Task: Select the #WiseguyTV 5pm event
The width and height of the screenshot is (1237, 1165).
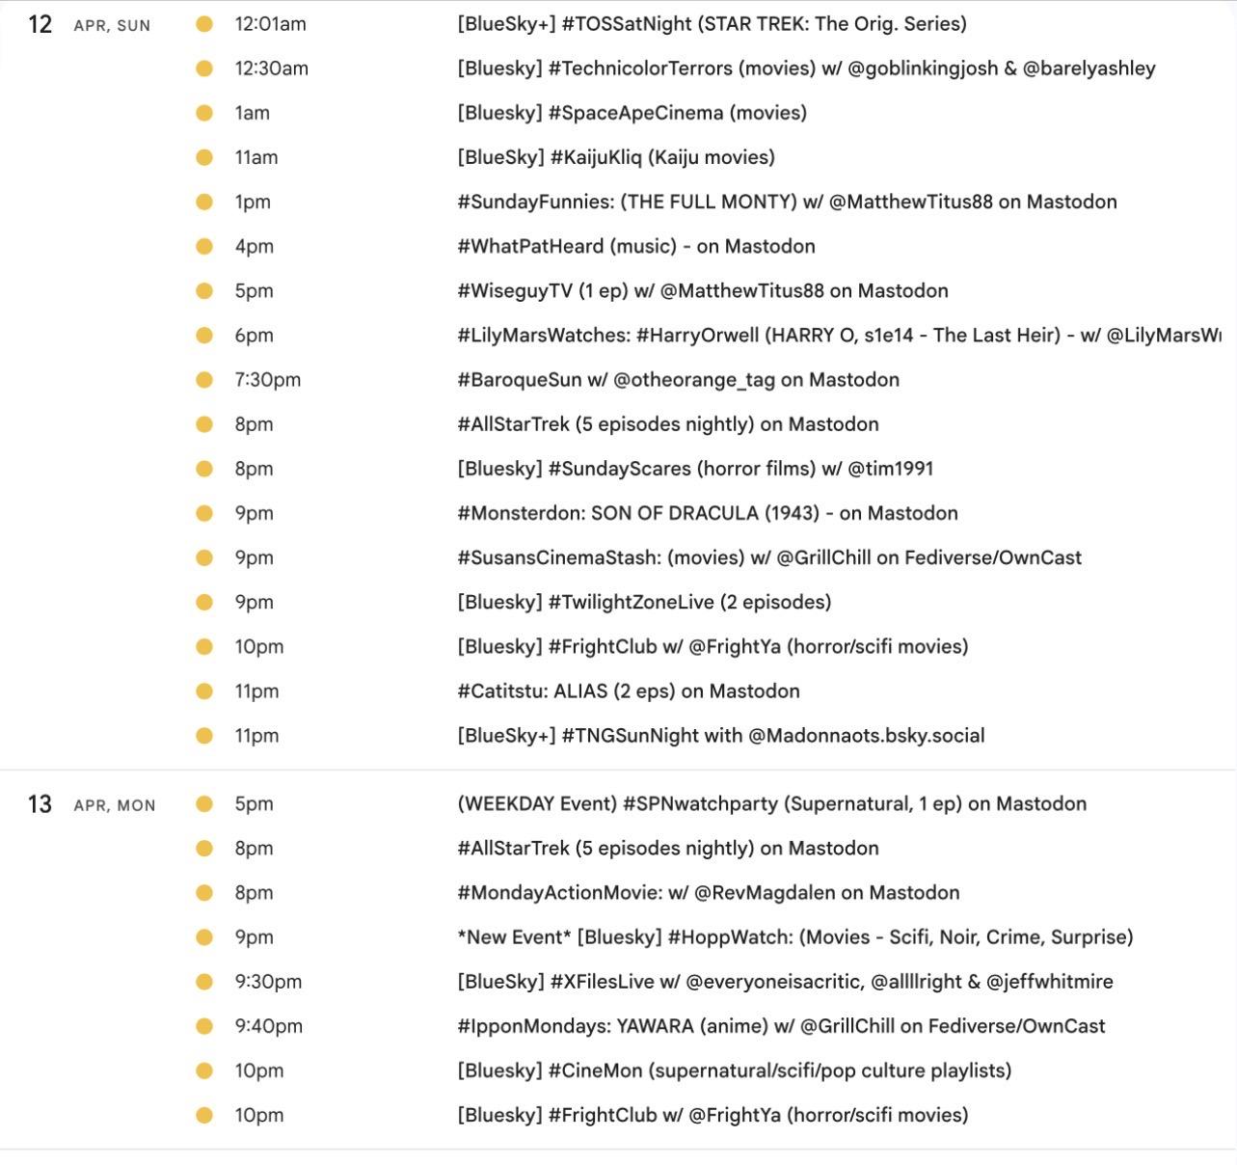Action: (702, 290)
